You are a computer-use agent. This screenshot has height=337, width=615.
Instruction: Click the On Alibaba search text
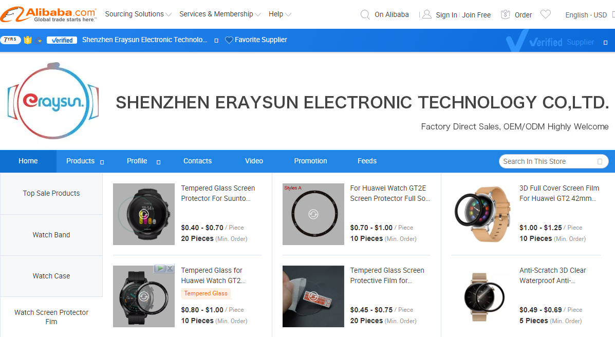pos(392,14)
